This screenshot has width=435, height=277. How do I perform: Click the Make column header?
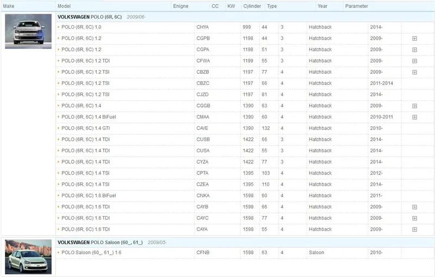coord(9,6)
